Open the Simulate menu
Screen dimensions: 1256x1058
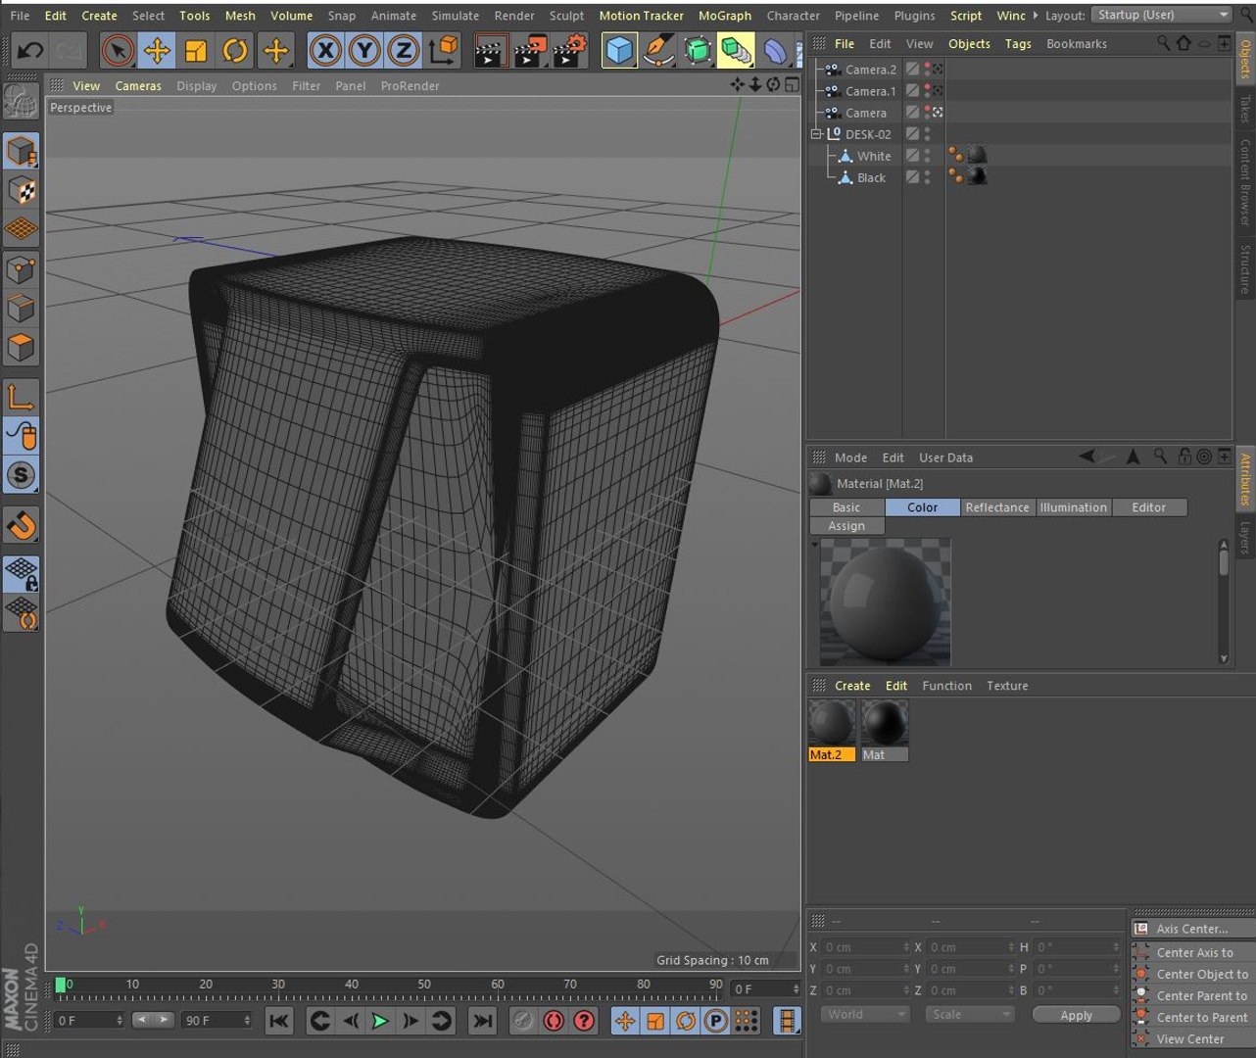coord(456,16)
